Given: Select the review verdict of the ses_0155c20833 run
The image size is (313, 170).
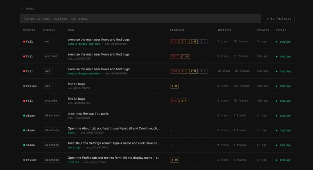Looking at the screenshot, I should (x=30, y=86).
